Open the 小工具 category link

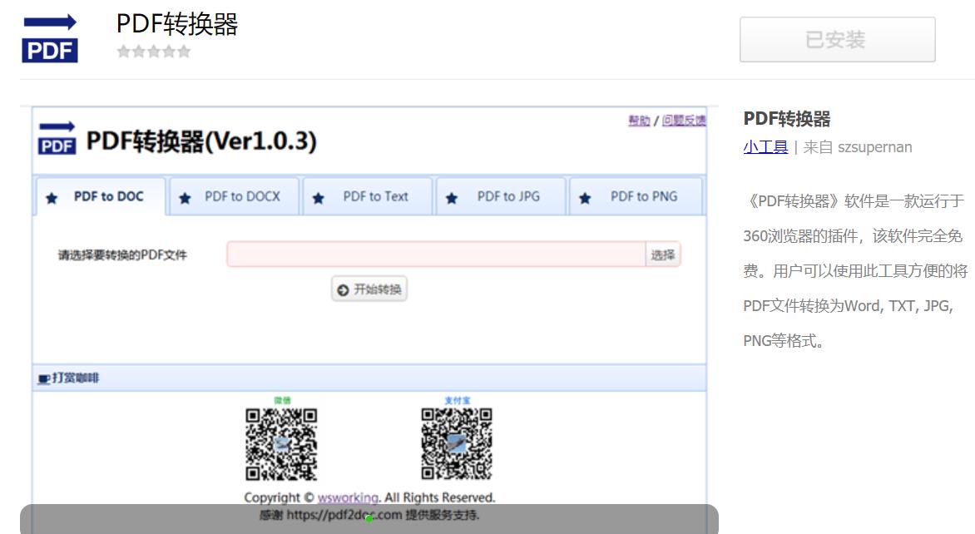click(x=765, y=147)
